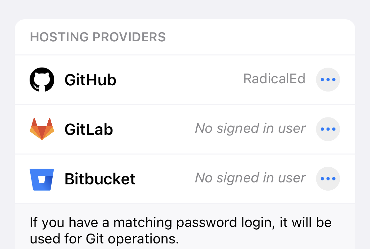
Task: Select the GitHub provider label
Action: pos(90,80)
